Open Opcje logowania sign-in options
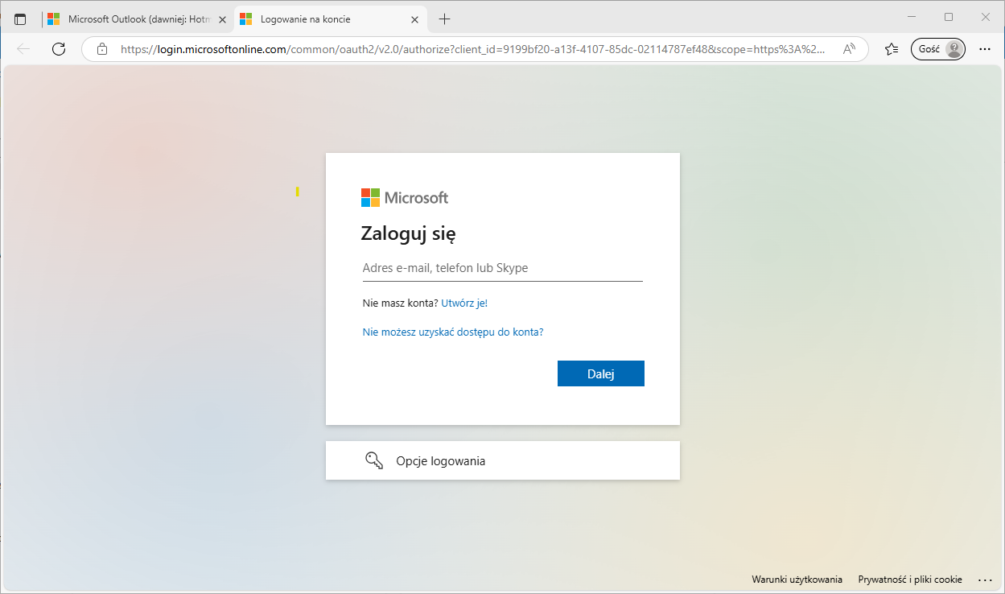This screenshot has height=594, width=1005. tap(503, 460)
